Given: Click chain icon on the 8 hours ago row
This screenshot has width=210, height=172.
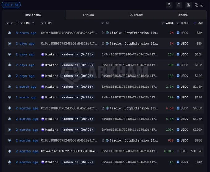Looking at the screenshot, I should click(9, 33).
